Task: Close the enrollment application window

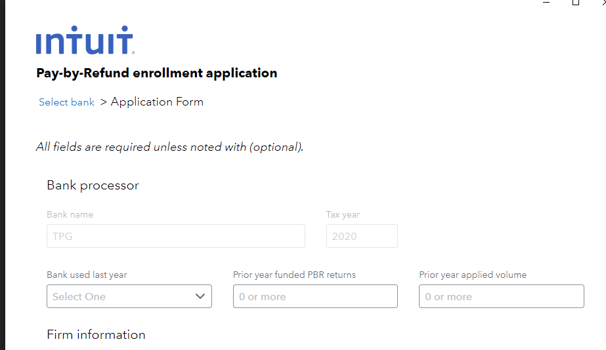Action: click(x=603, y=3)
